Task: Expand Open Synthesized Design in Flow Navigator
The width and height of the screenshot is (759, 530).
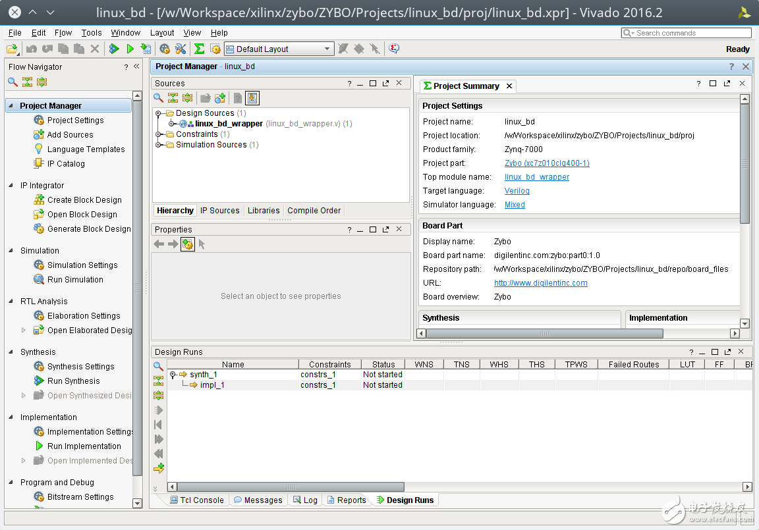Action: pyautogui.click(x=24, y=396)
